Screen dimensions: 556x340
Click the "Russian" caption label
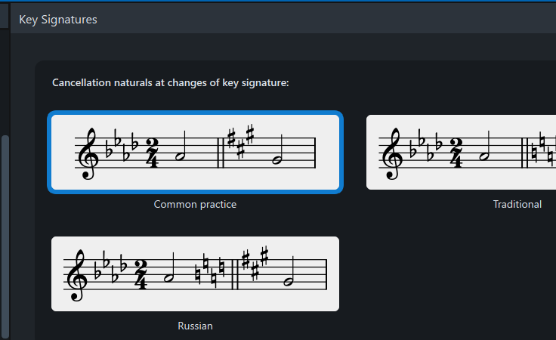tap(195, 326)
